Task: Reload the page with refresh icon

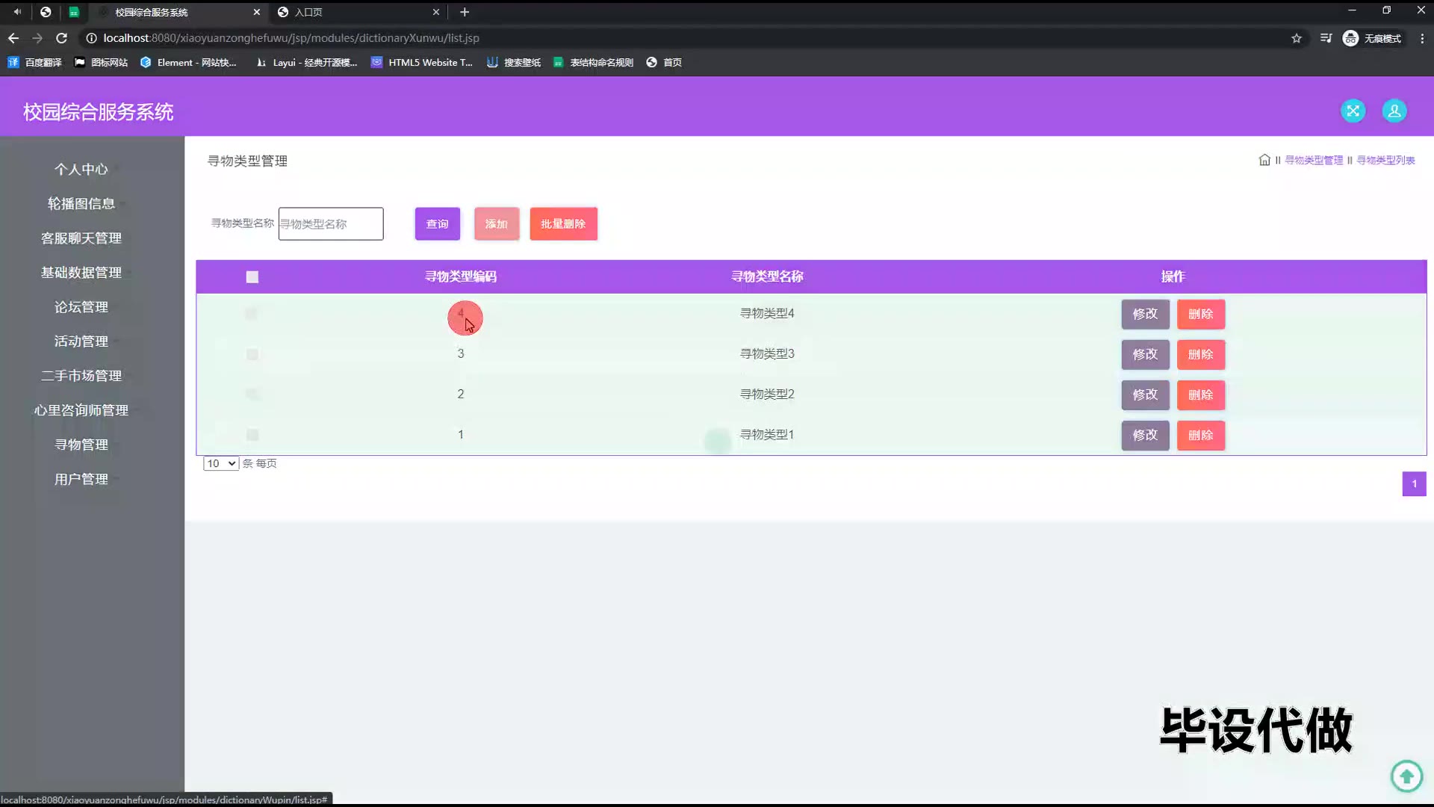Action: (x=62, y=38)
